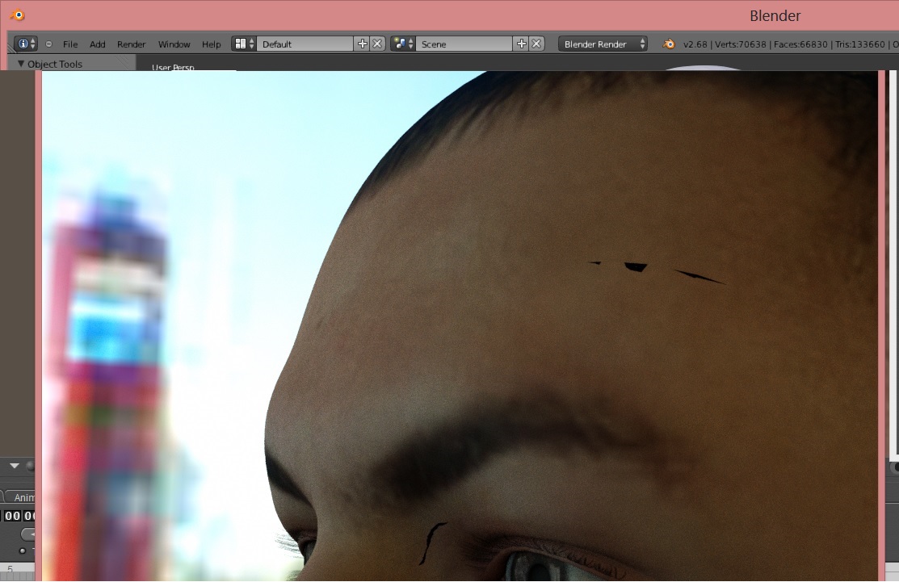Viewport: 899px width, 582px height.
Task: Open the Window menu
Action: click(x=174, y=44)
